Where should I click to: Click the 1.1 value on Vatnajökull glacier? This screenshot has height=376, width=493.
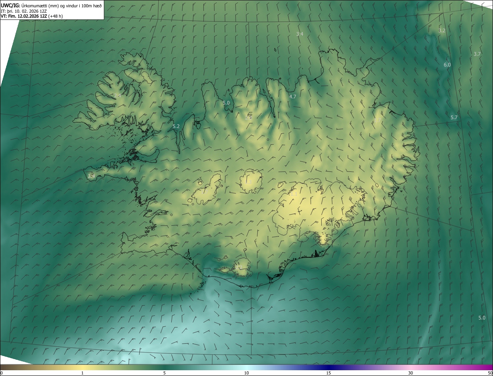(x=293, y=195)
